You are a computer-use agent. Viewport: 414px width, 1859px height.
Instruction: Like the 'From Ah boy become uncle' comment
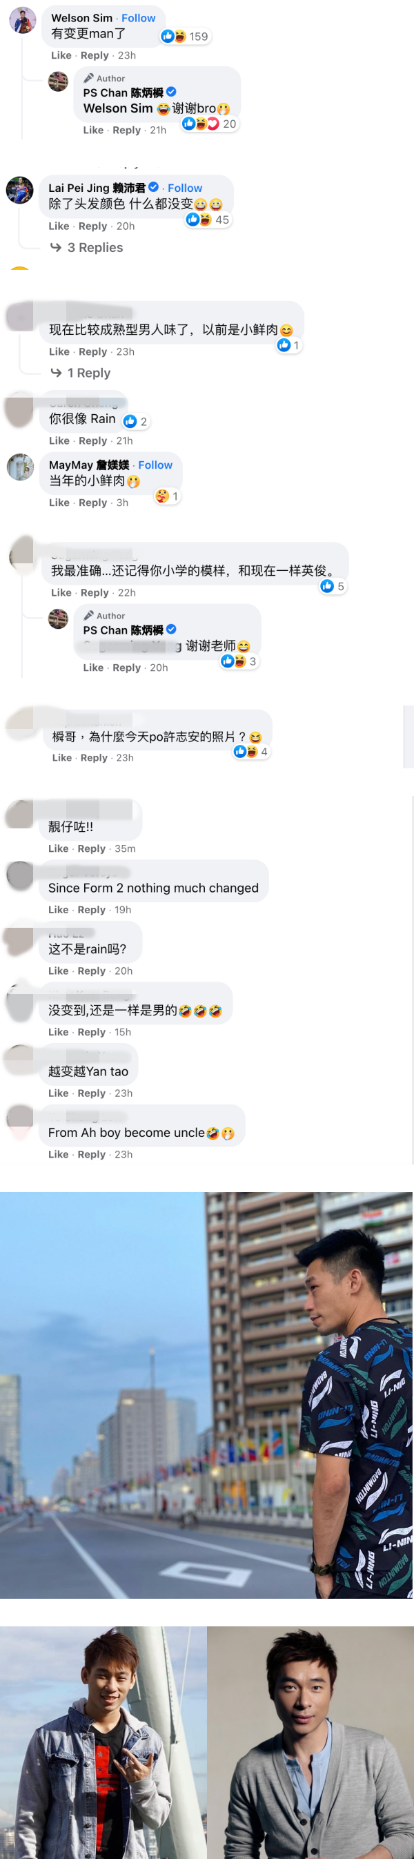pos(59,1155)
